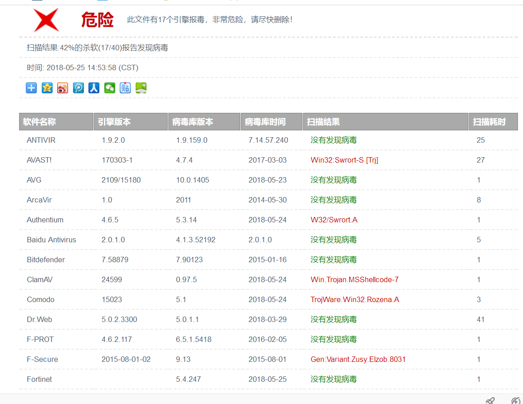Click the 17-engine danger warning sentence
Viewport: 523px width, 404px height.
pos(210,19)
